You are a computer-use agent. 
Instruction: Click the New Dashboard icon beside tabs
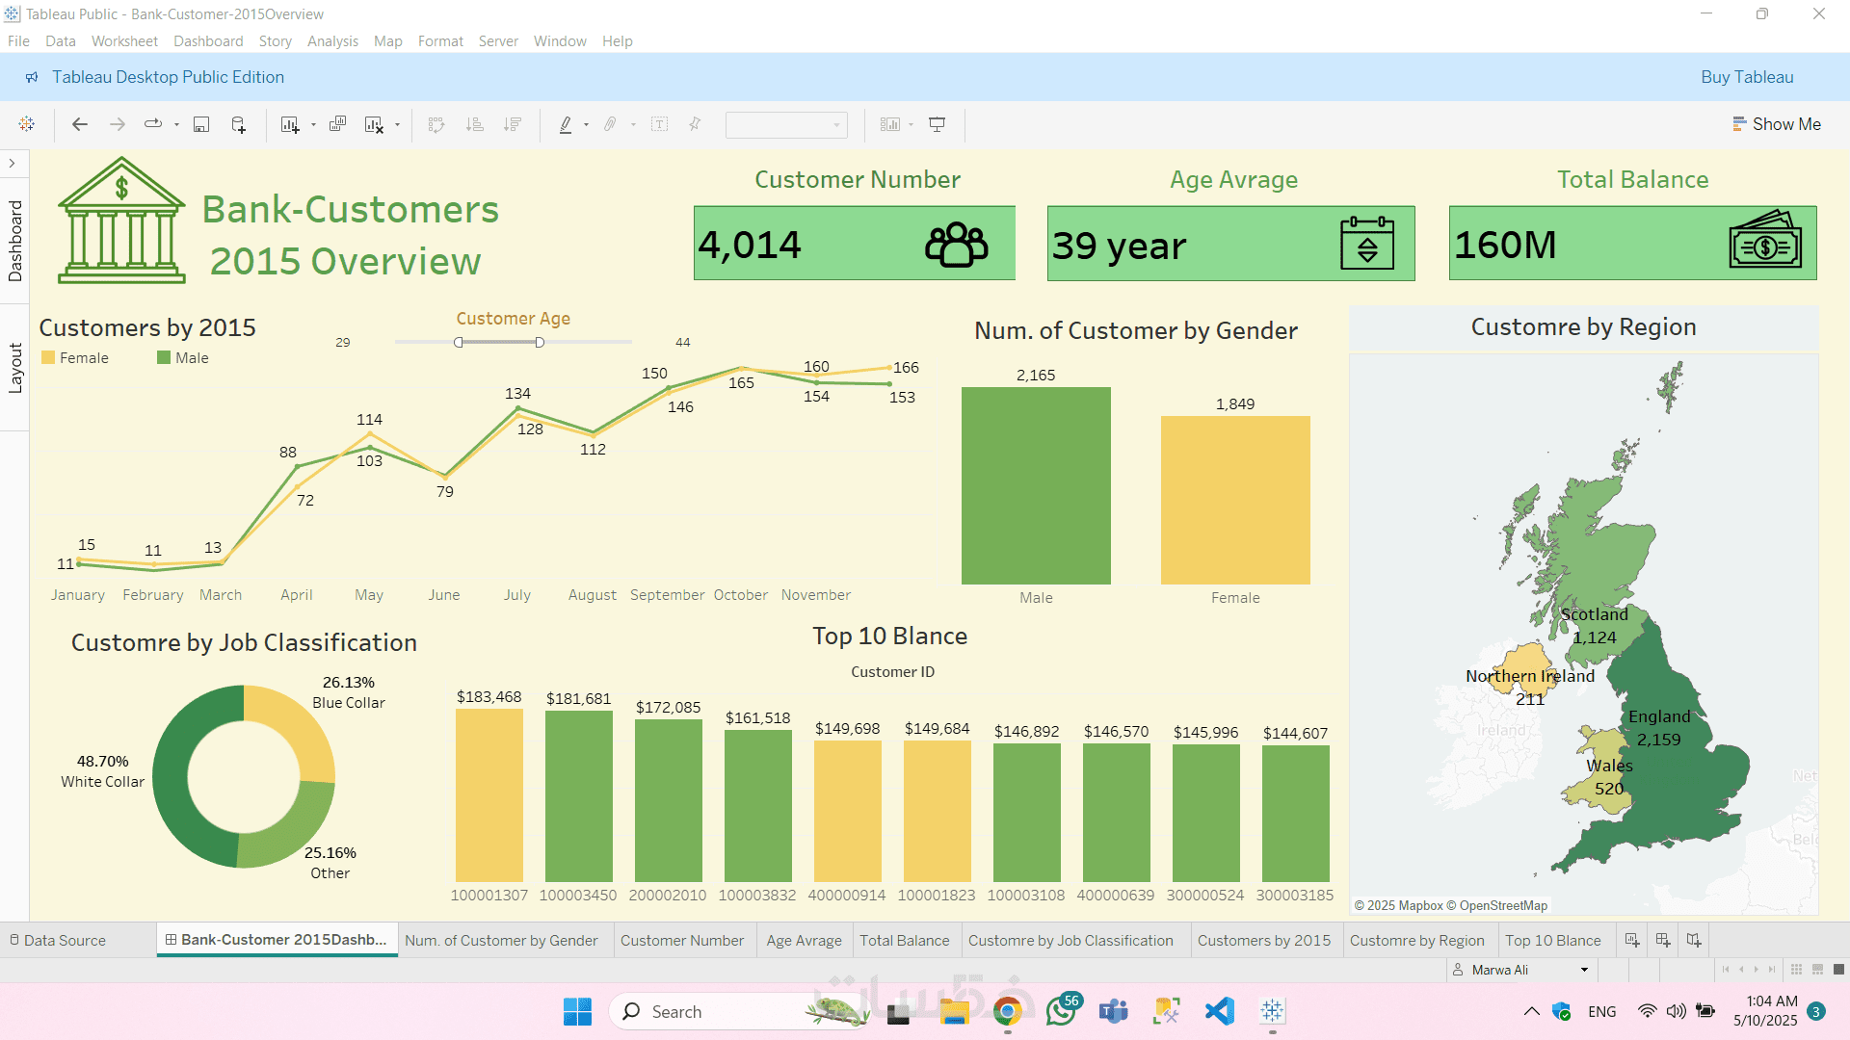tap(1663, 940)
